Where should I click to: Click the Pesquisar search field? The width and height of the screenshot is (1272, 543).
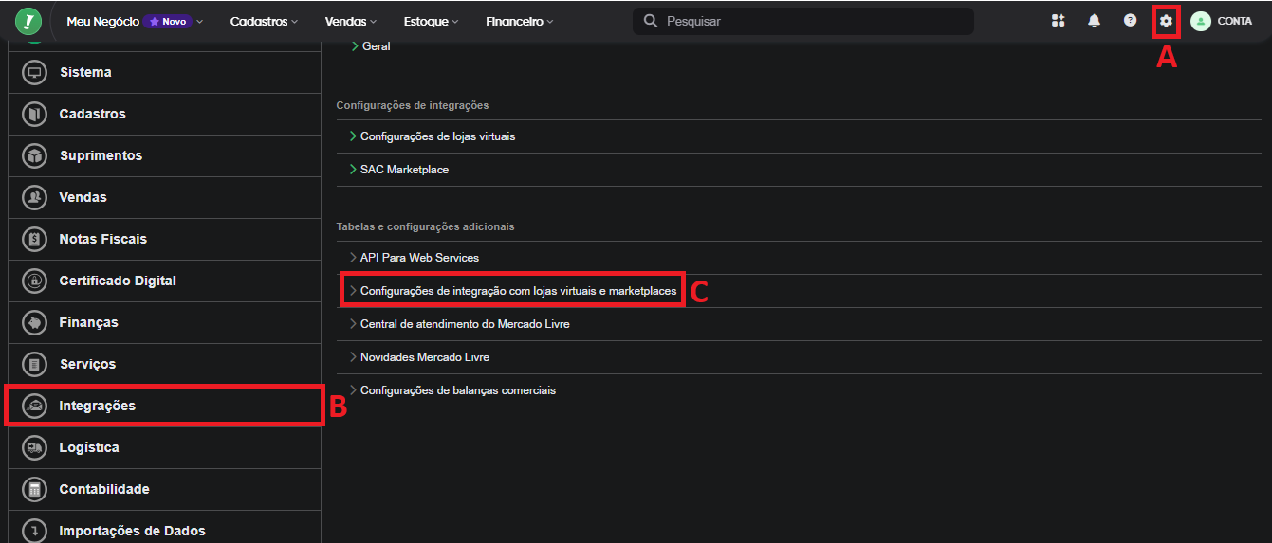click(x=802, y=21)
